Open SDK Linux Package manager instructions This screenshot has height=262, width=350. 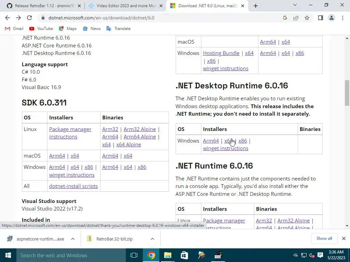point(70,133)
